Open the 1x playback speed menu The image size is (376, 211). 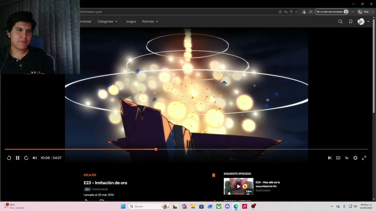347,158
